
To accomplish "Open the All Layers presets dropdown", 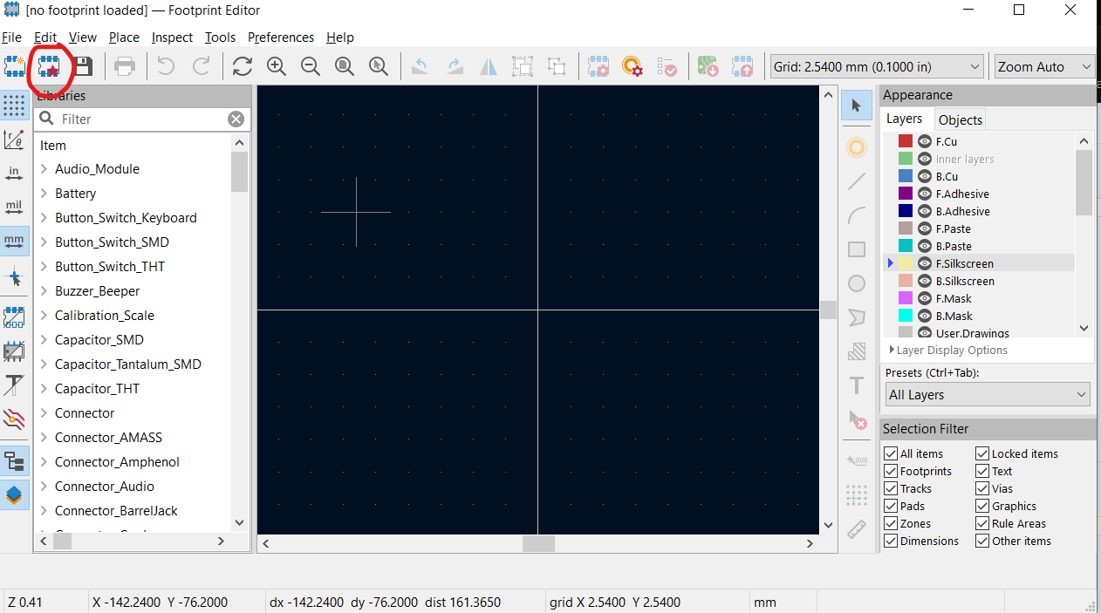I will click(x=988, y=395).
